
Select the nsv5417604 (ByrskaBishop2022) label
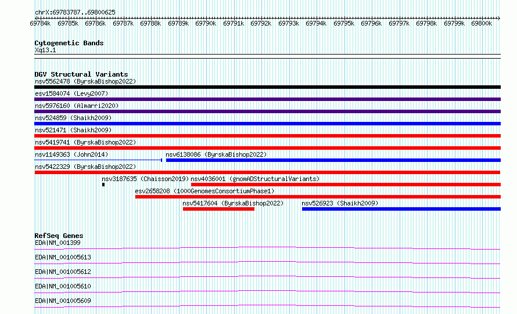click(x=233, y=203)
